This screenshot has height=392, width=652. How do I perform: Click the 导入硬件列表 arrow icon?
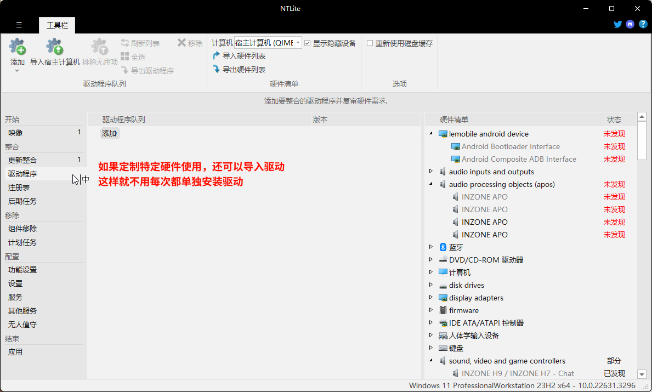(x=216, y=56)
